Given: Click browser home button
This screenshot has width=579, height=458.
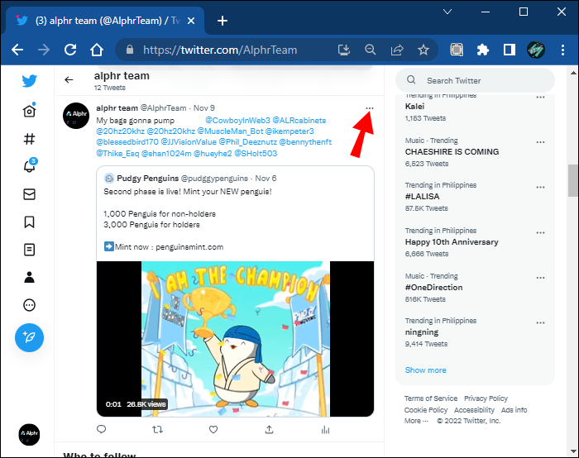Looking at the screenshot, I should 97,50.
